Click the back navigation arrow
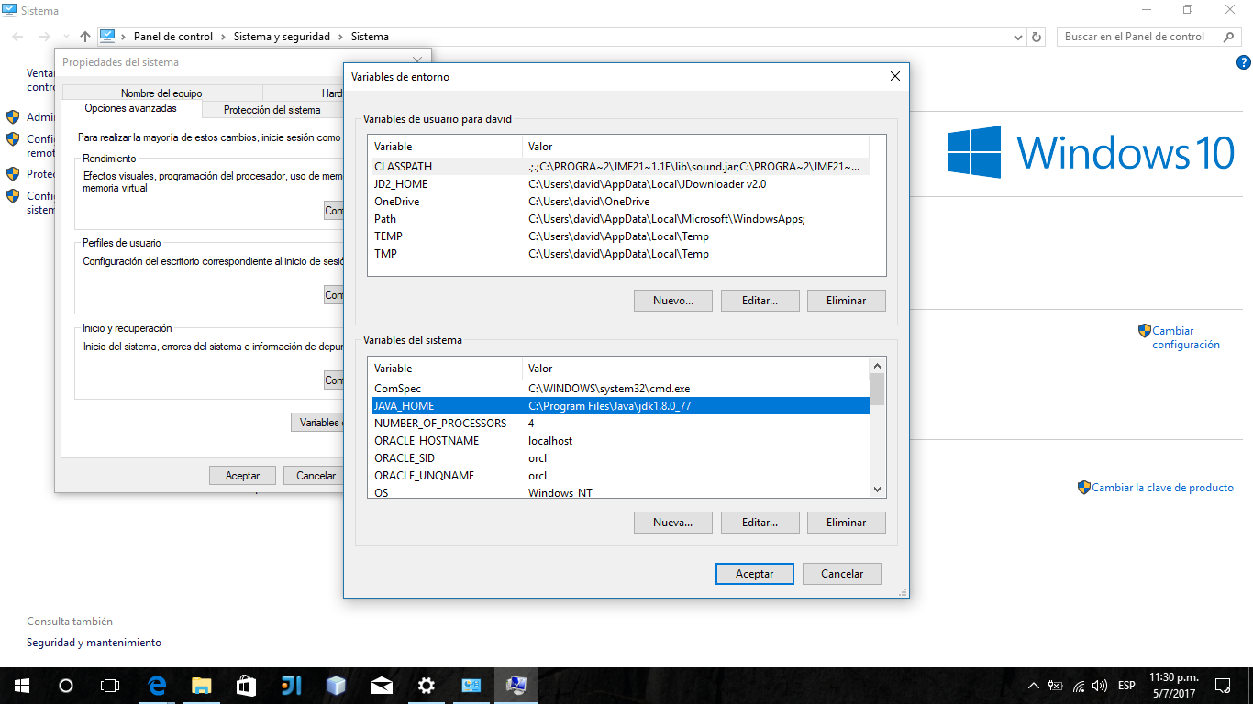The height and width of the screenshot is (704, 1253). (19, 37)
